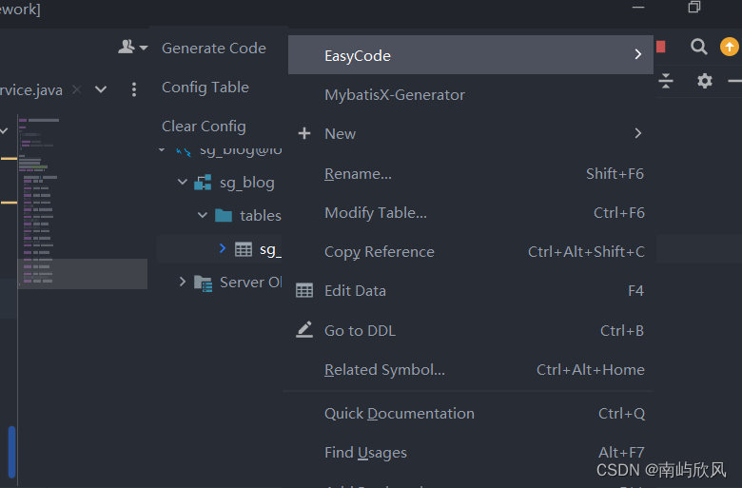Choose MybatisX-Generator menu entry
The height and width of the screenshot is (488, 742).
point(395,95)
